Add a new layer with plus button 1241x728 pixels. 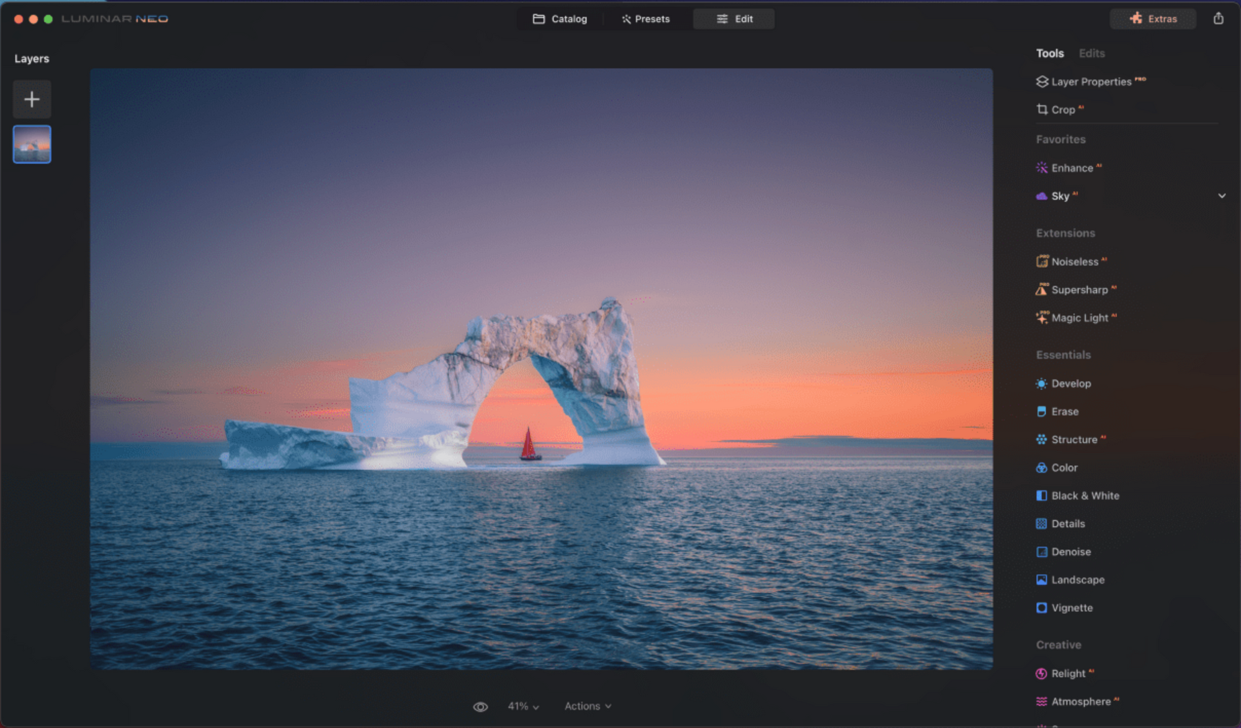pos(32,99)
